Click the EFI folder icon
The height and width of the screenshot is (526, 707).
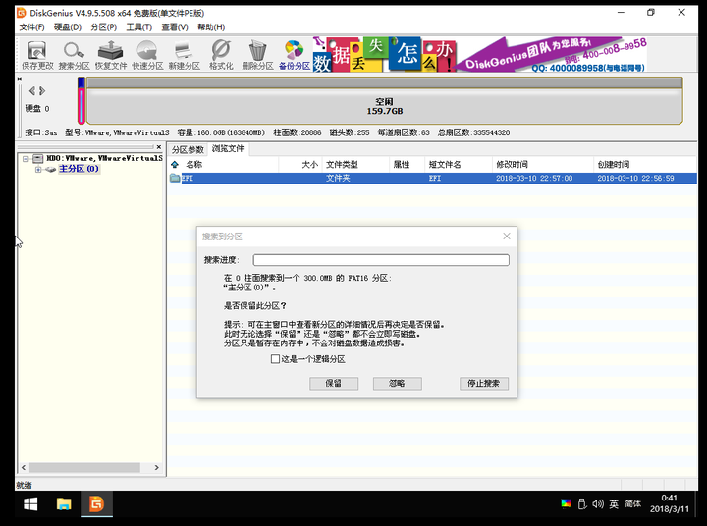click(x=175, y=178)
